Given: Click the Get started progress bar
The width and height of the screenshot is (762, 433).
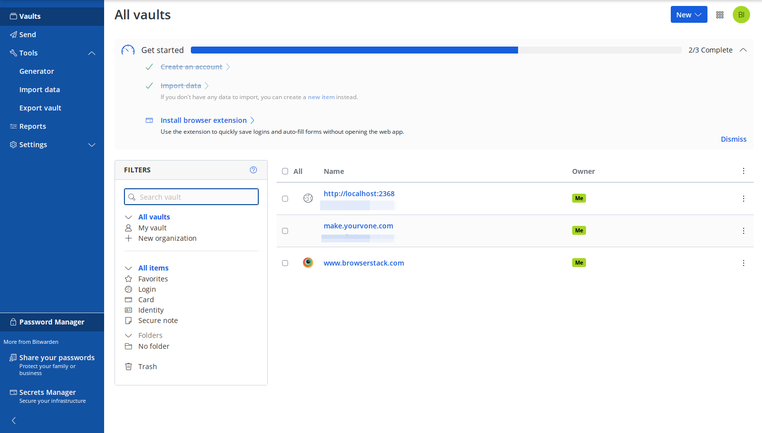Looking at the screenshot, I should click(x=436, y=50).
